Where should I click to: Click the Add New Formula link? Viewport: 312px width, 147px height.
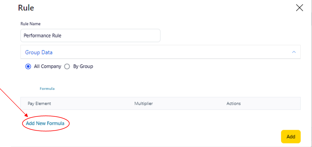pyautogui.click(x=45, y=123)
